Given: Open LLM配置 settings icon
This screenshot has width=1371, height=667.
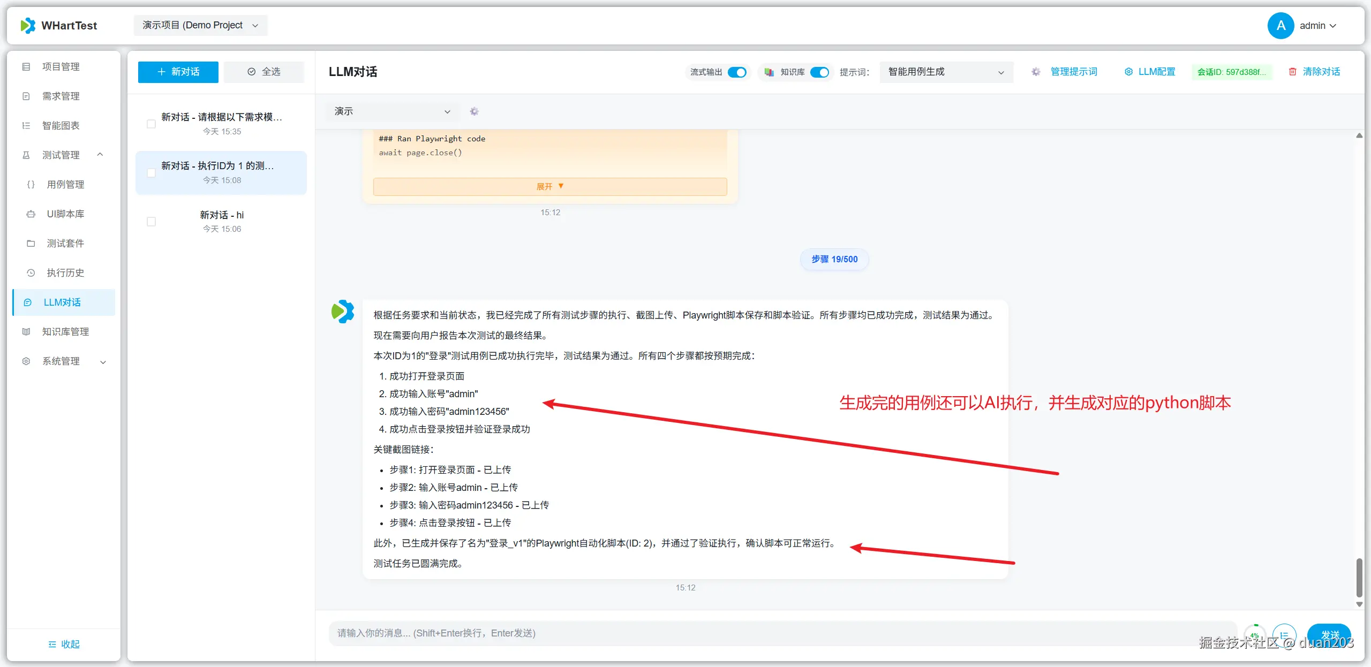Looking at the screenshot, I should 1129,71.
